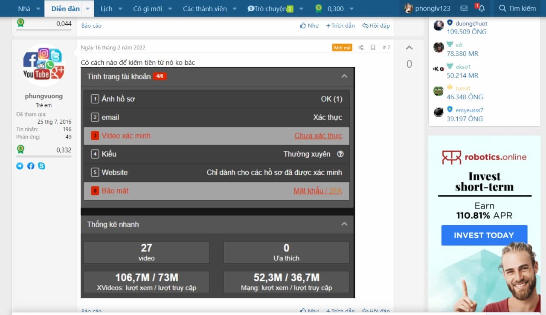Open the Tìm kiếm search
Image resolution: width=546 pixels, height=315 pixels.
click(517, 9)
